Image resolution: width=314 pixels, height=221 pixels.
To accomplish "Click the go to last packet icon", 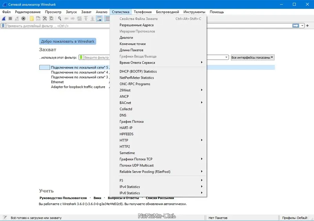I will (x=92, y=18).
